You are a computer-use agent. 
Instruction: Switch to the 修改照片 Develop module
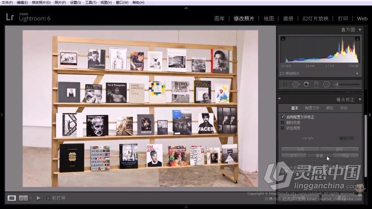click(244, 18)
